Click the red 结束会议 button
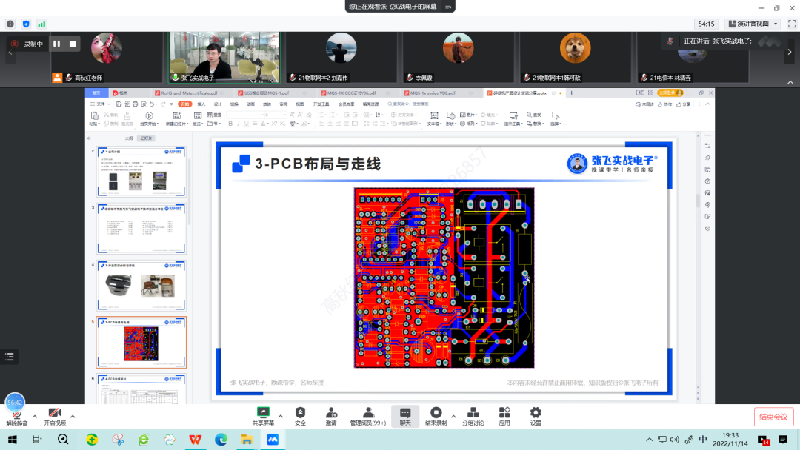This screenshot has height=450, width=800. point(774,417)
